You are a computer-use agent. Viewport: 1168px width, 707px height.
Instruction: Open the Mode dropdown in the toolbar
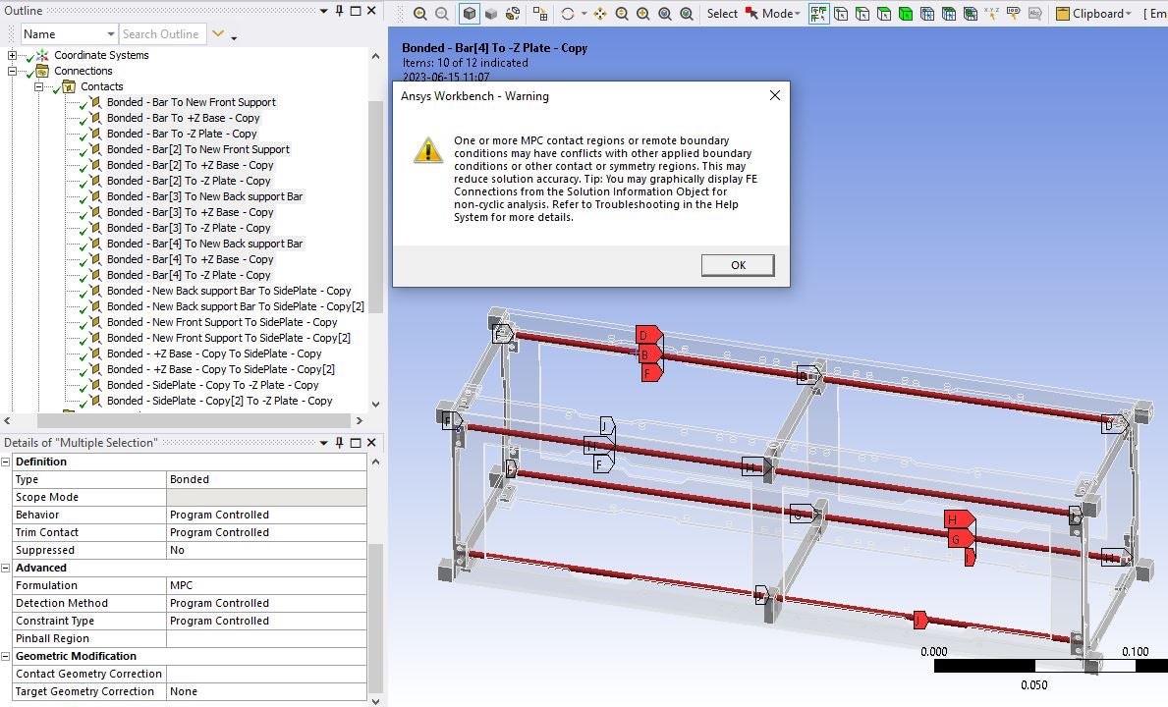click(x=797, y=14)
